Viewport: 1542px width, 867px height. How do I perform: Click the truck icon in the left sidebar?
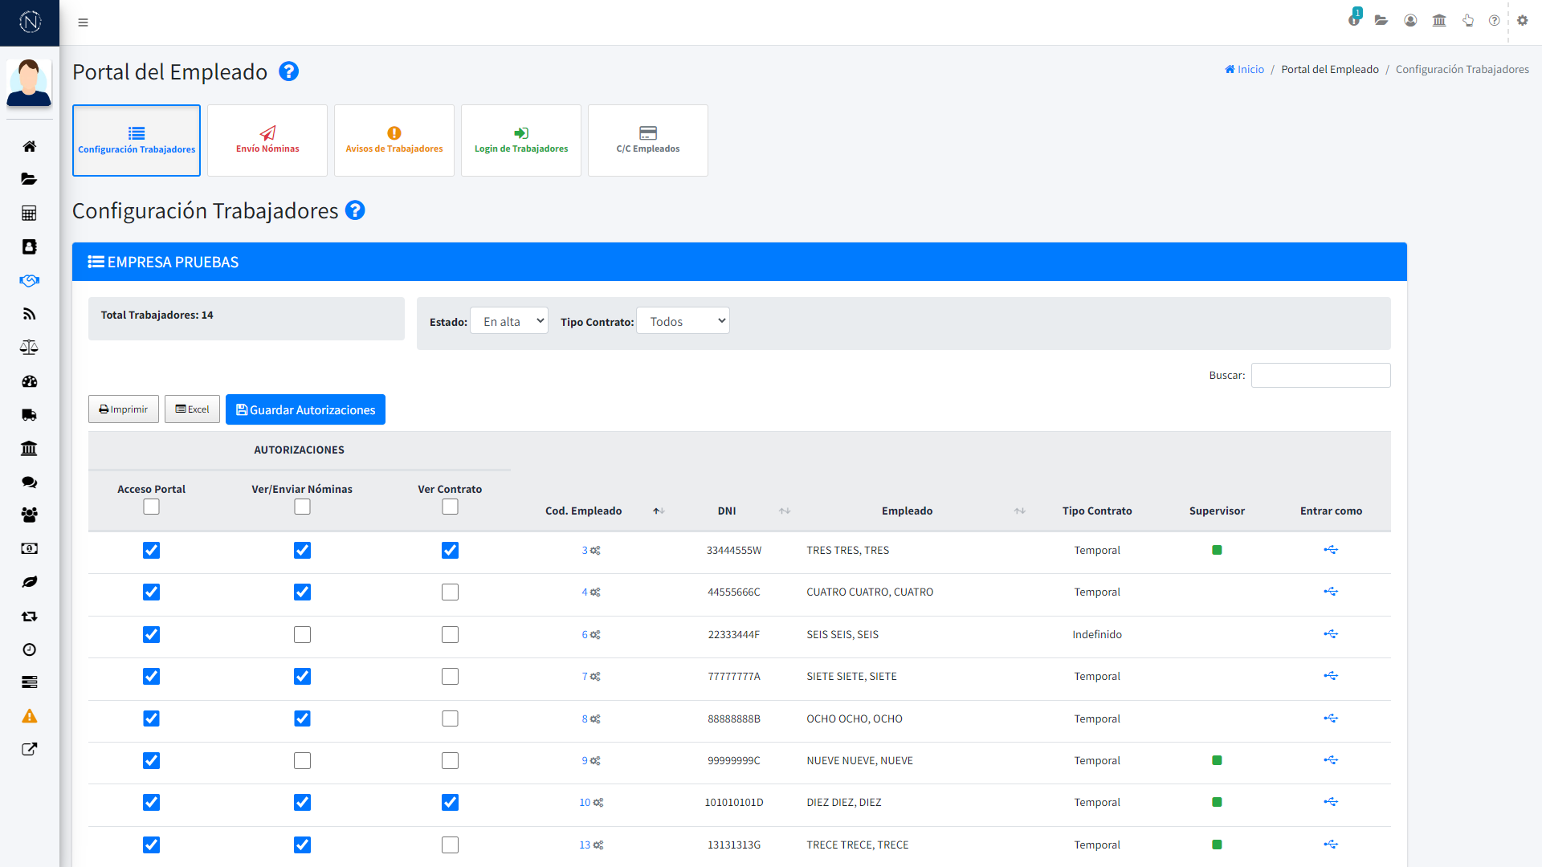pyautogui.click(x=30, y=414)
